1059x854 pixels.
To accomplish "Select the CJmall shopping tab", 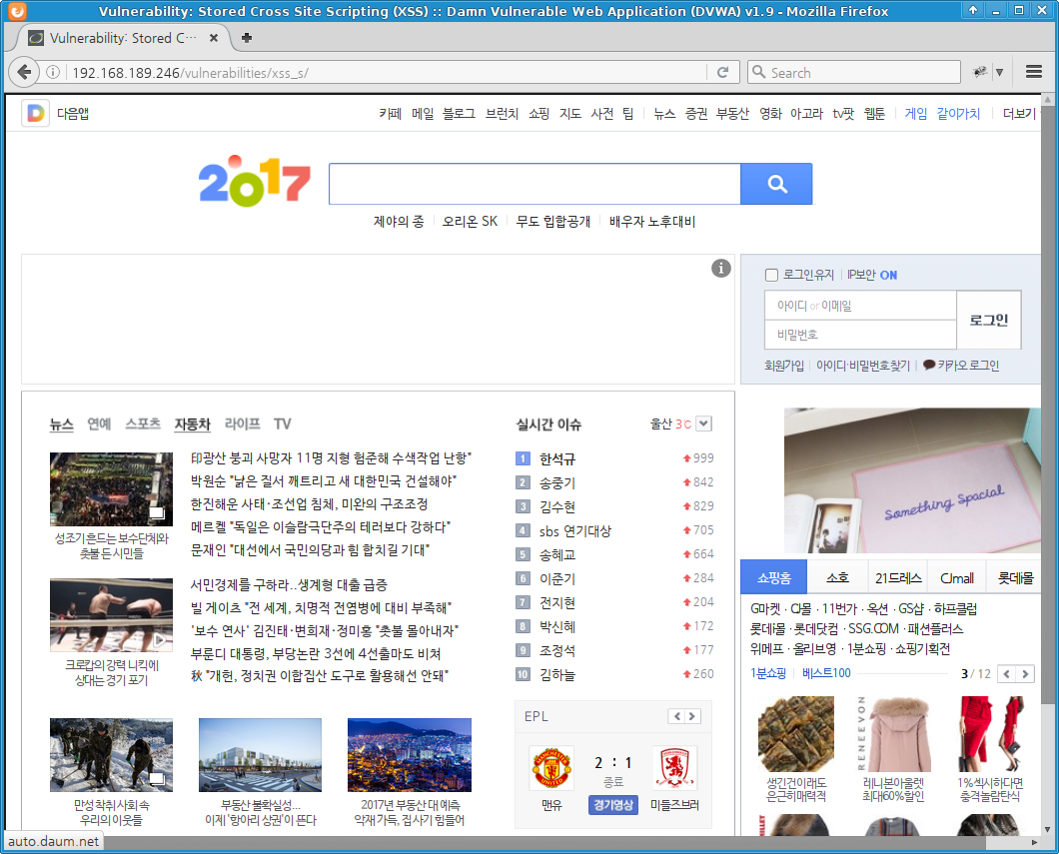I will [956, 577].
